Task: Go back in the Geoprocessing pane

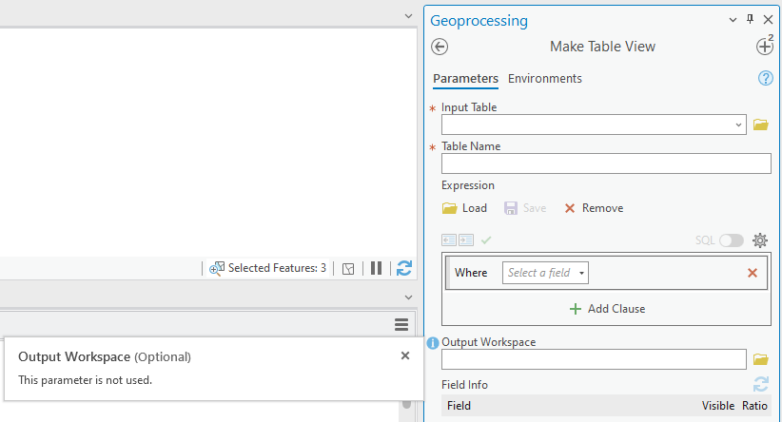Action: pyautogui.click(x=440, y=47)
